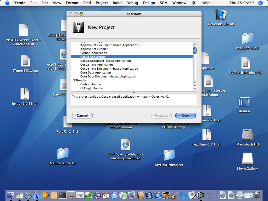This screenshot has width=268, height=201.
Task: Select Carbon Bundle template
Action: coord(91,84)
